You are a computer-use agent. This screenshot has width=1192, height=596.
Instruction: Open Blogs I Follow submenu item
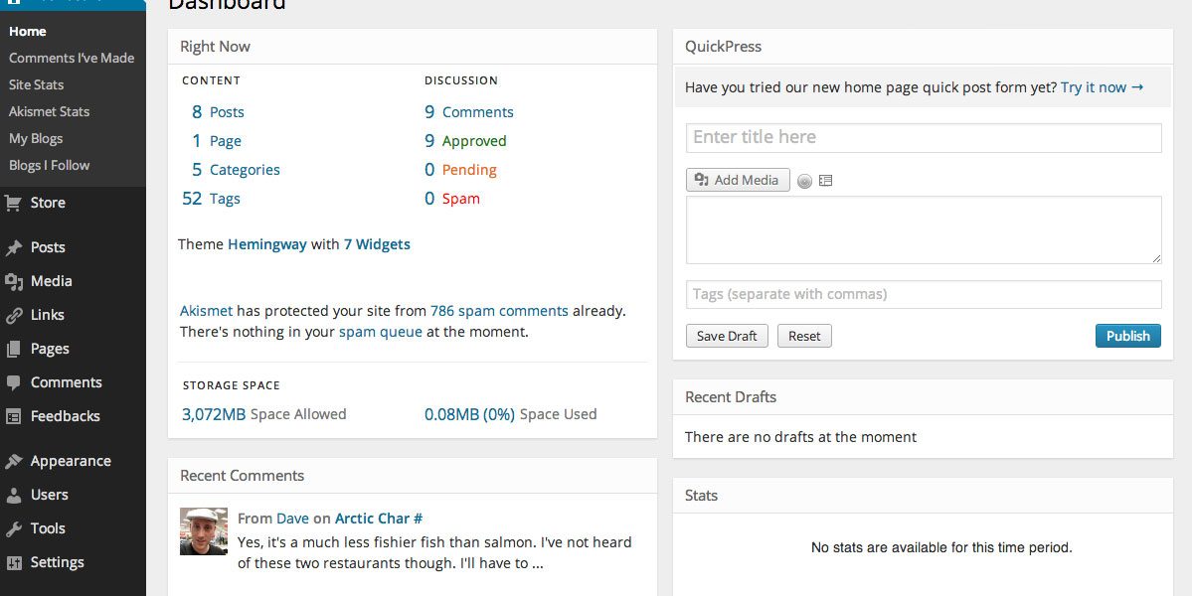pos(49,165)
